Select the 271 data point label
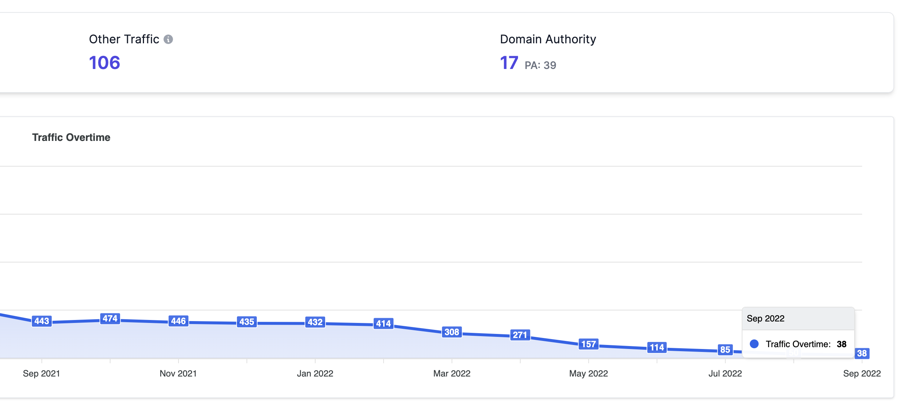 [520, 335]
